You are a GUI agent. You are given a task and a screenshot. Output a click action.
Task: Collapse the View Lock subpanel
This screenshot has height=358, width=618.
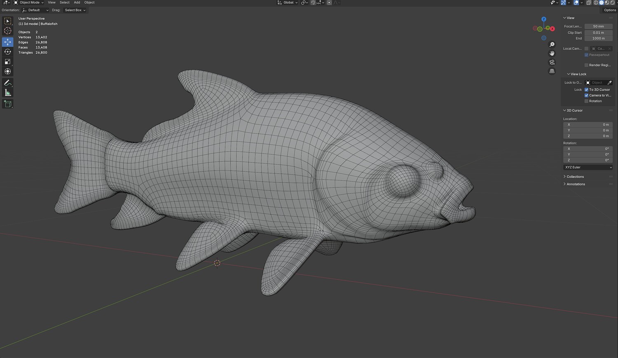[x=576, y=74]
